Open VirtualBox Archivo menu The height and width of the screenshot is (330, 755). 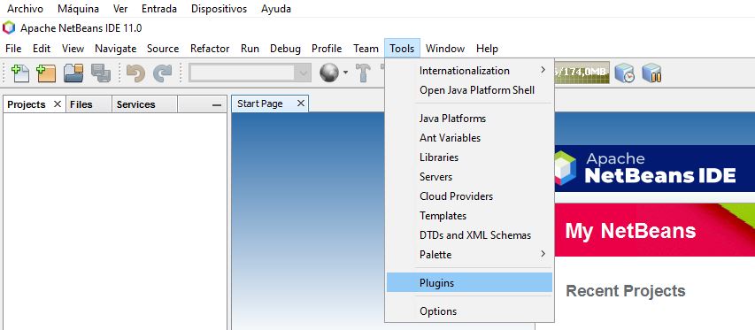(x=25, y=9)
